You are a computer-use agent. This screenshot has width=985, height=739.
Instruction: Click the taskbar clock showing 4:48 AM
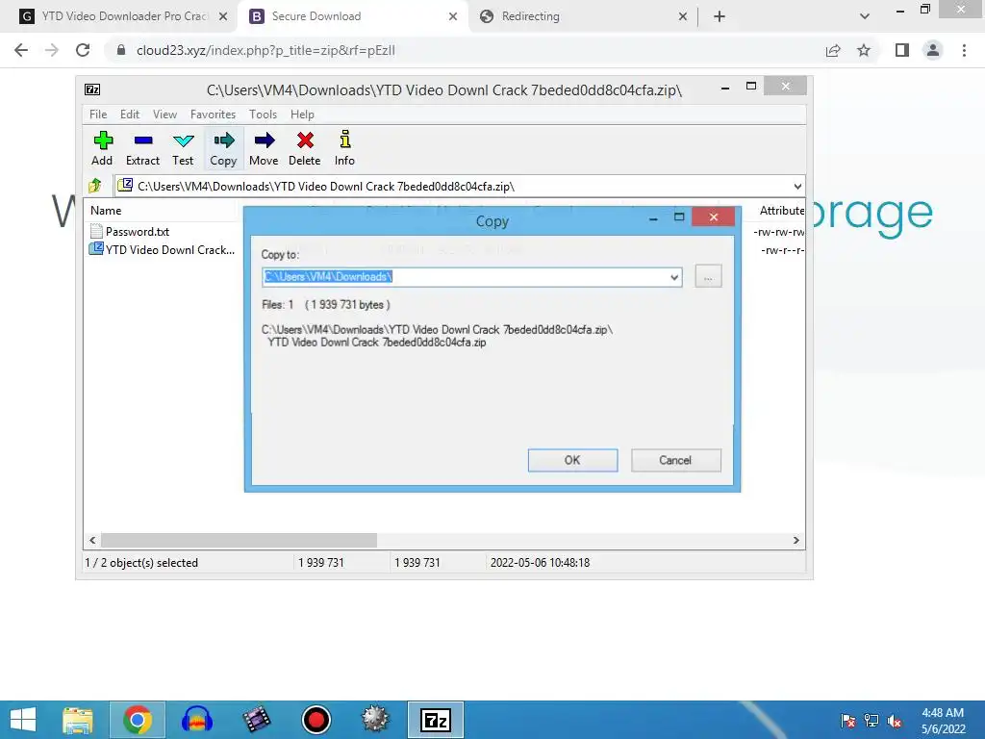tap(943, 720)
